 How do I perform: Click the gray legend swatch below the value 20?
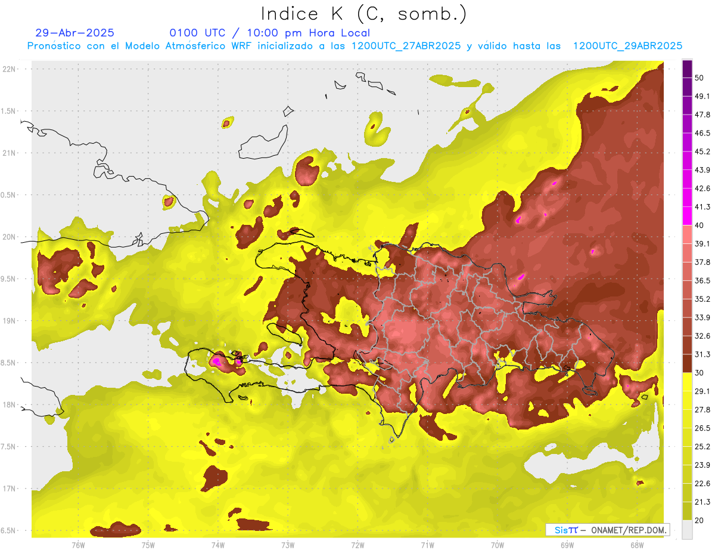(687, 530)
